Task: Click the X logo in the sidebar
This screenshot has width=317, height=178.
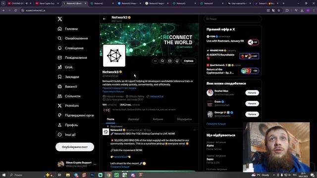Action: 59,19
